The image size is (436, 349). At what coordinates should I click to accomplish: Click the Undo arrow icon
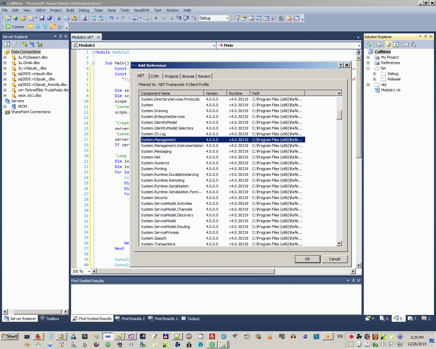111,18
